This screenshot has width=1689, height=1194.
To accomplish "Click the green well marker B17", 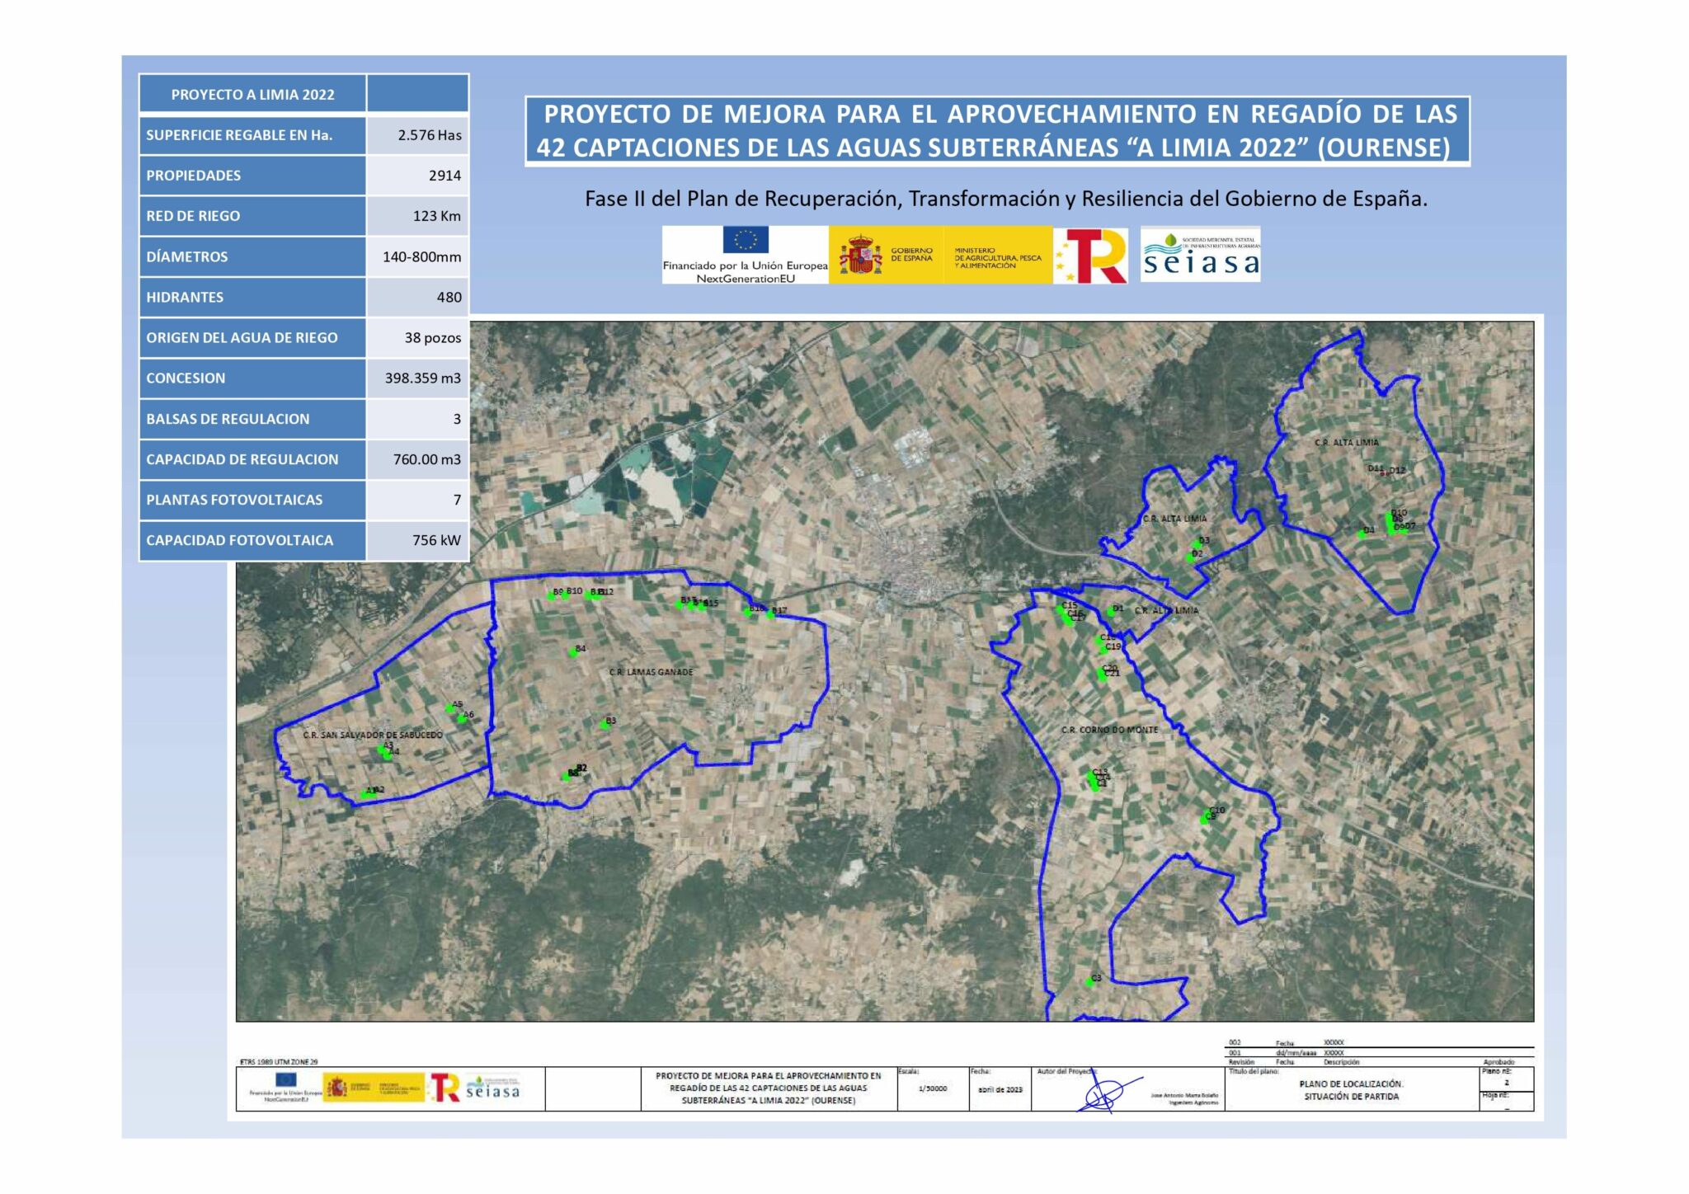I will (770, 613).
